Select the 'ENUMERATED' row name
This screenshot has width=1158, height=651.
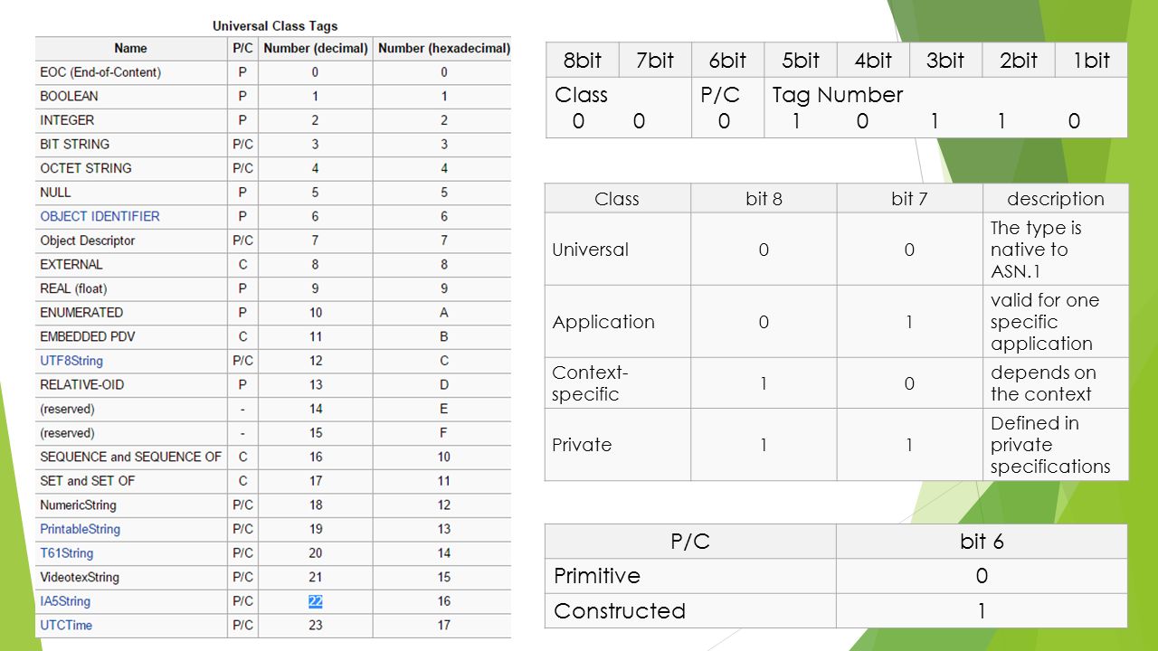81,313
